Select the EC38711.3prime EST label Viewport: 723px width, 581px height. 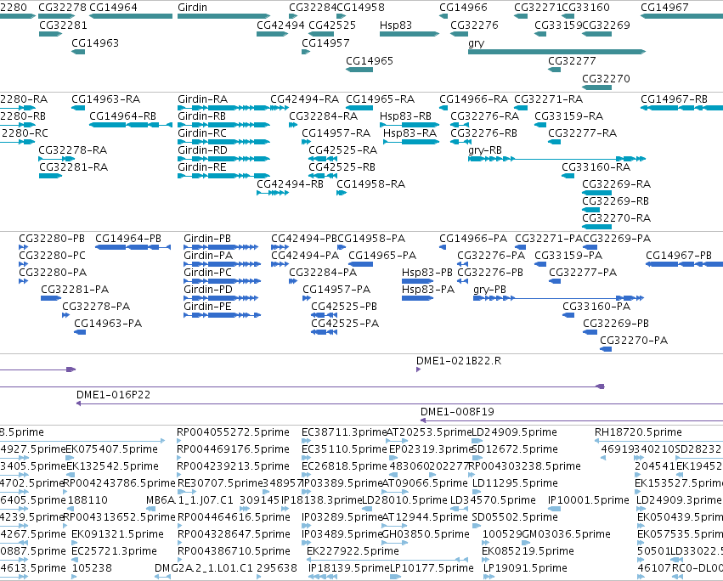pos(343,432)
